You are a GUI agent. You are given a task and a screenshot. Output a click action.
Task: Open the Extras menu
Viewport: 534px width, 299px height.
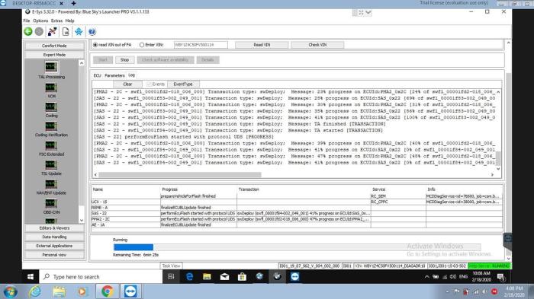pos(57,21)
